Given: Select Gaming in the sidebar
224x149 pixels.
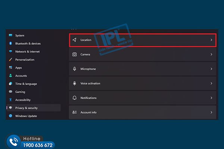Looking at the screenshot, I should [x=20, y=92].
